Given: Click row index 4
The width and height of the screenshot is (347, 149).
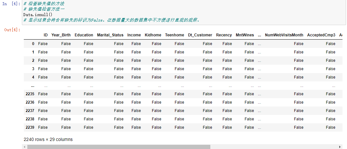Looking at the screenshot, I should 33,77.
